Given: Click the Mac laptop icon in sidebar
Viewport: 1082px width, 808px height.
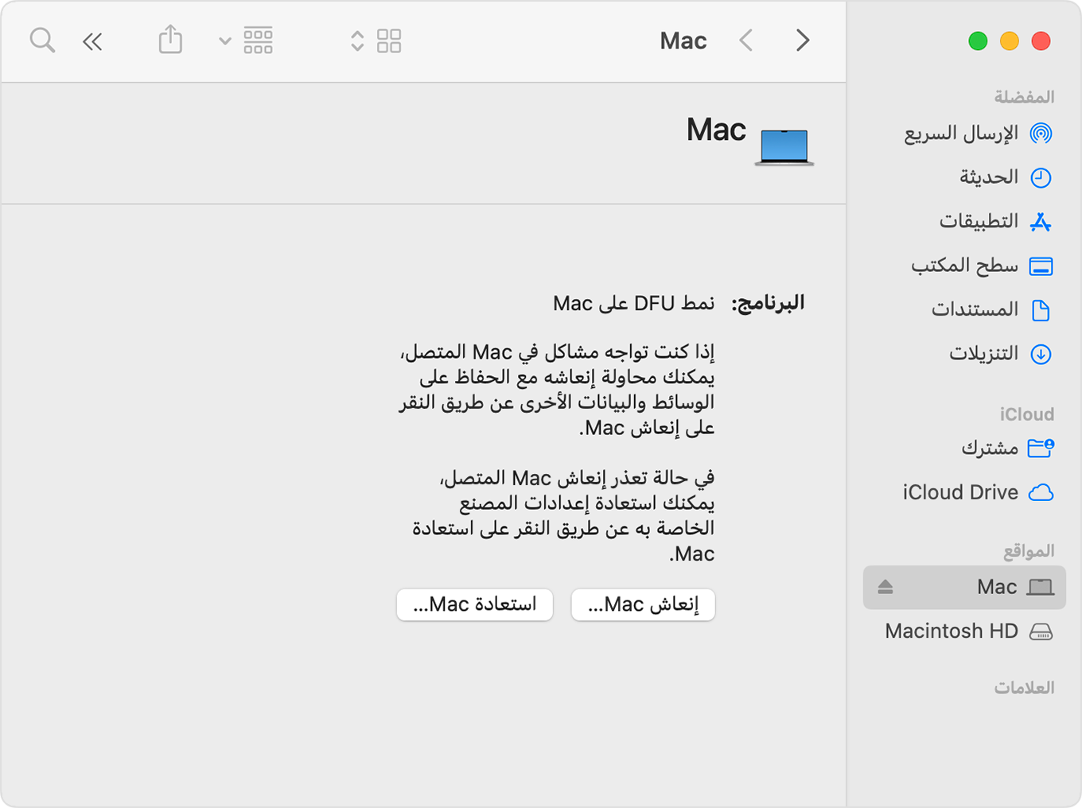Looking at the screenshot, I should pyautogui.click(x=1041, y=588).
